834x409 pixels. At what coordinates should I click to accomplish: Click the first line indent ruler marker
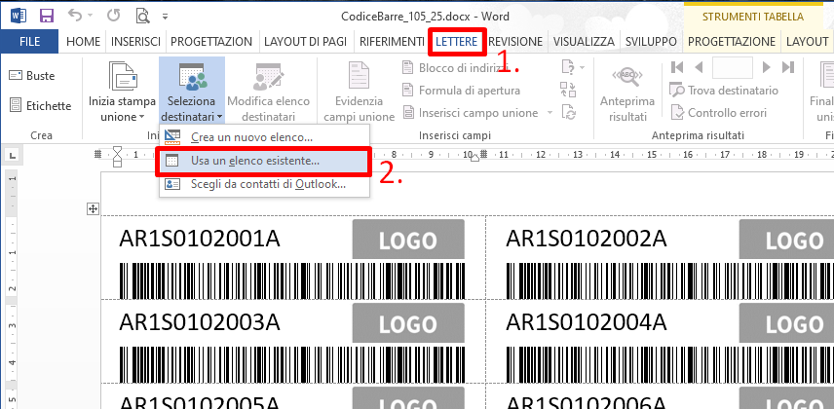coord(118,151)
